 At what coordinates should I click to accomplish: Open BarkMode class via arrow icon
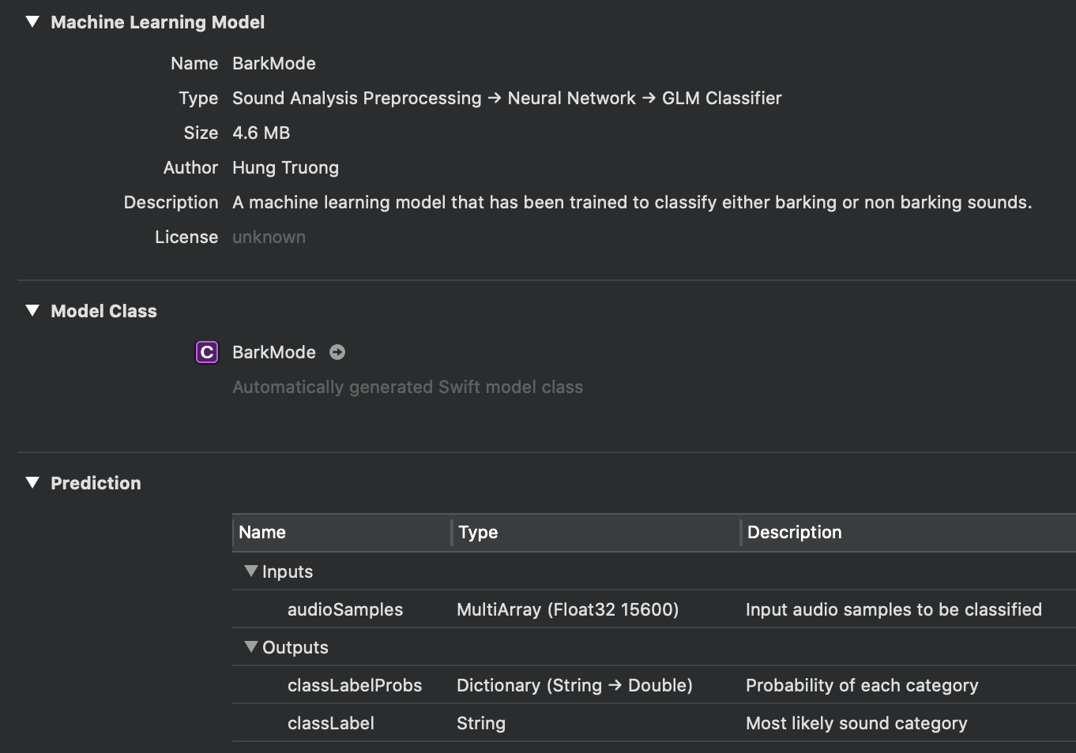[337, 352]
